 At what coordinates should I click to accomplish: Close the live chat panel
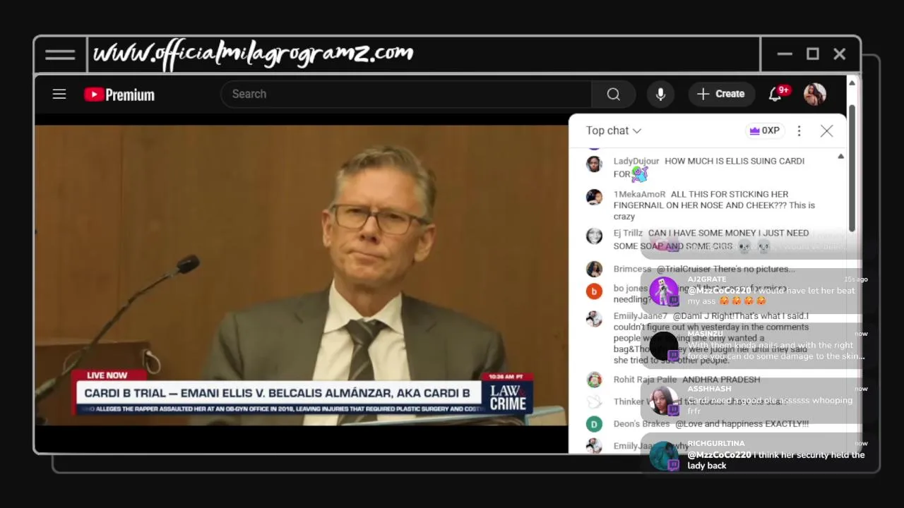[x=826, y=131]
